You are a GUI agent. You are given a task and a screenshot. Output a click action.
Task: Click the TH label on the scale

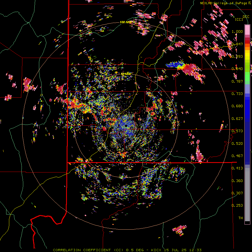click(x=241, y=218)
